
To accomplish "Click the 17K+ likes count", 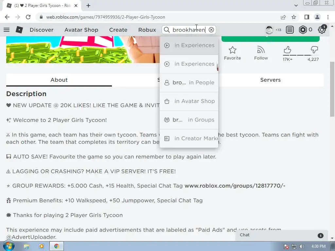I will point(287,59).
